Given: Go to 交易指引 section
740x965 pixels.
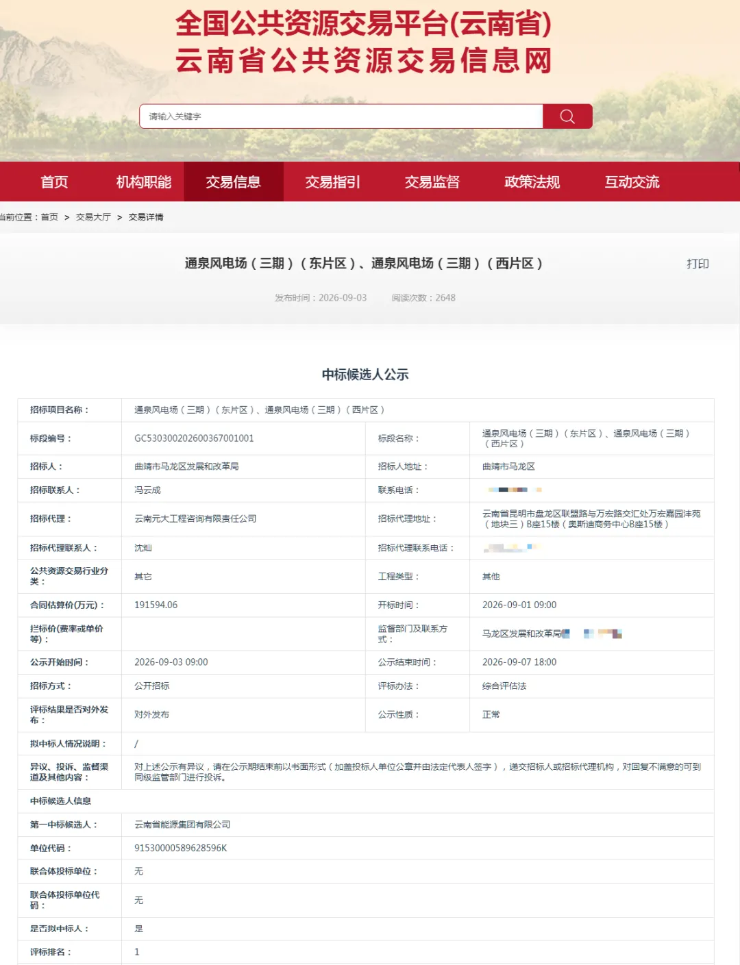Looking at the screenshot, I should [x=333, y=182].
